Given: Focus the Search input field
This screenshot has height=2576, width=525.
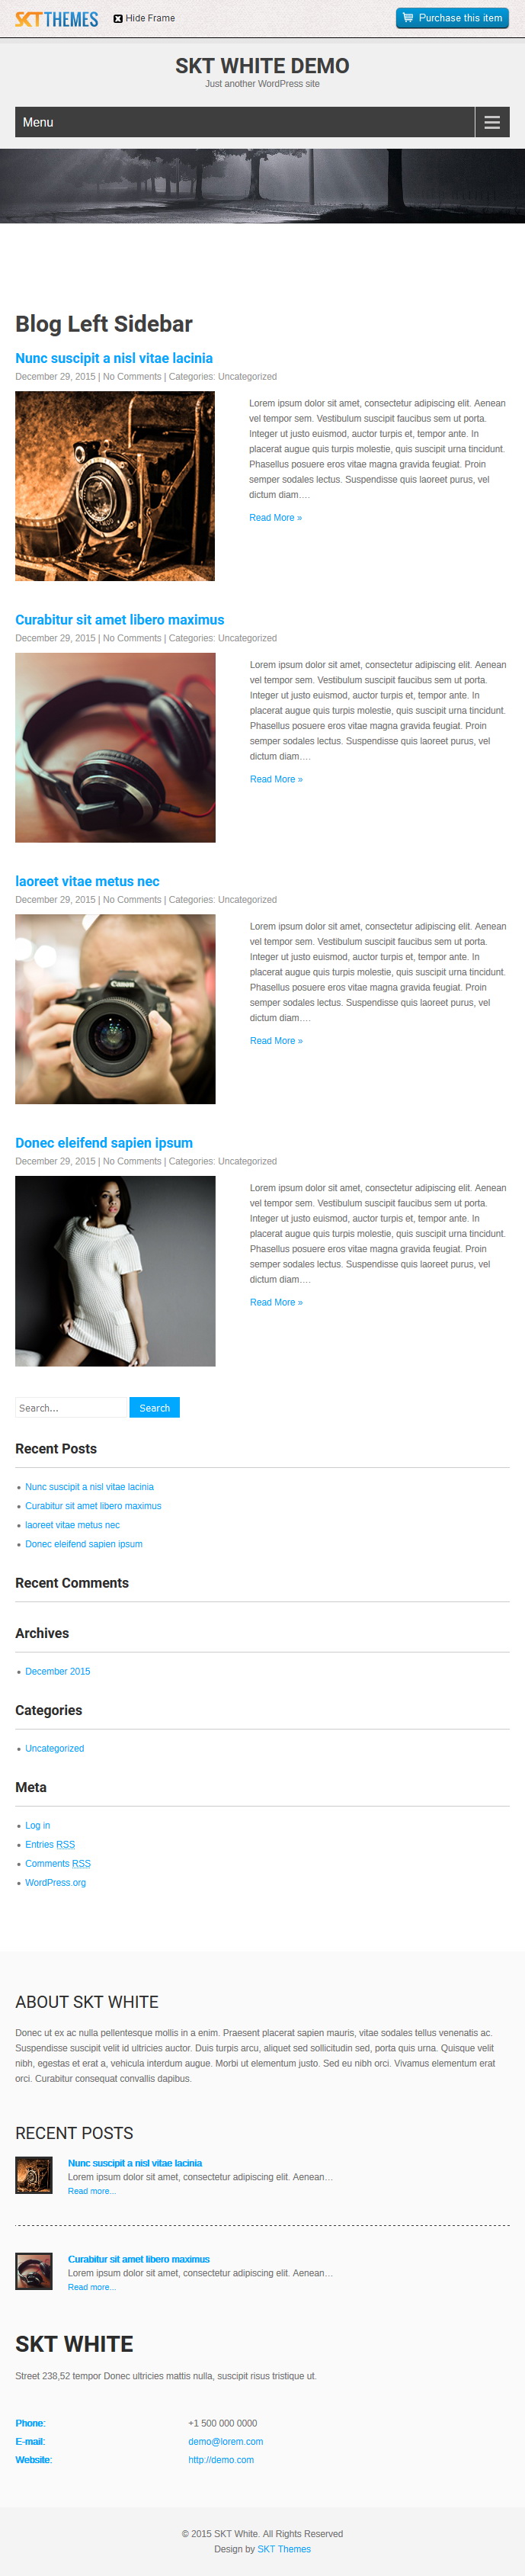Looking at the screenshot, I should pyautogui.click(x=72, y=1407).
